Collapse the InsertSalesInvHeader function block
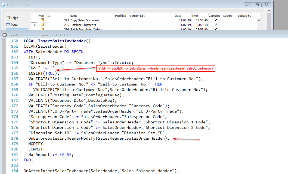Viewport: 288px width, 174px height. tap(22, 41)
